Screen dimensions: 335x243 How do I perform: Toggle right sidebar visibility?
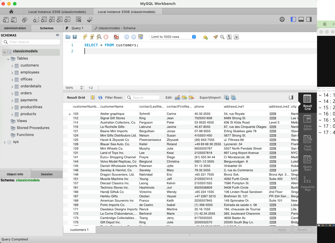pyautogui.click(x=309, y=19)
